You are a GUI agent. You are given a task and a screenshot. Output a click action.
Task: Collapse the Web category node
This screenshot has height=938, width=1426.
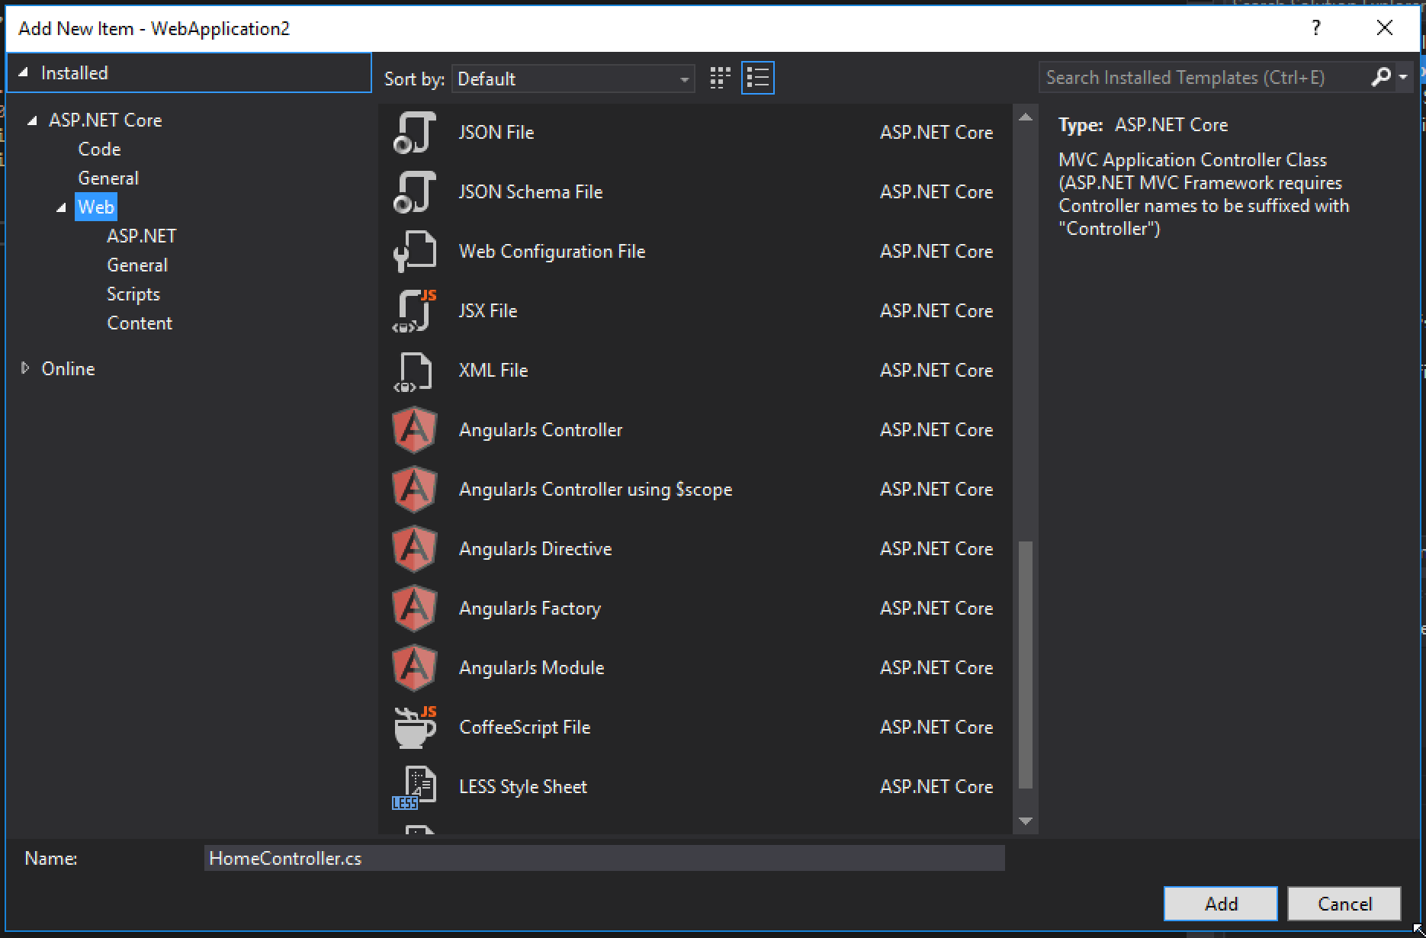click(61, 207)
